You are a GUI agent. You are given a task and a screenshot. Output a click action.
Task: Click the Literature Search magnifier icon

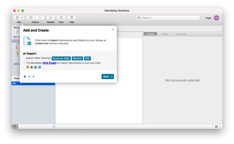18,31
